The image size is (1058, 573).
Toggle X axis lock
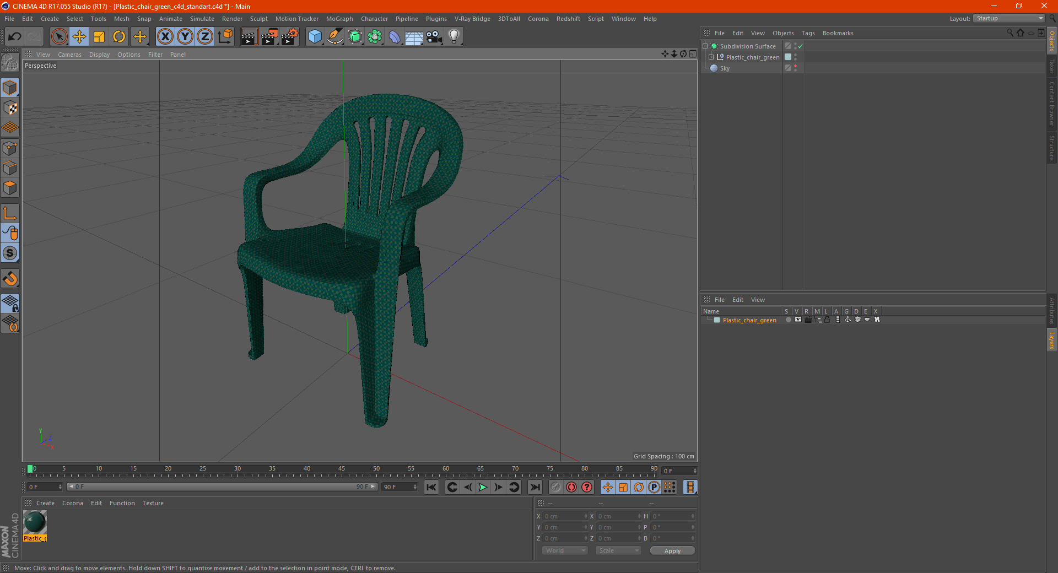pyautogui.click(x=165, y=37)
